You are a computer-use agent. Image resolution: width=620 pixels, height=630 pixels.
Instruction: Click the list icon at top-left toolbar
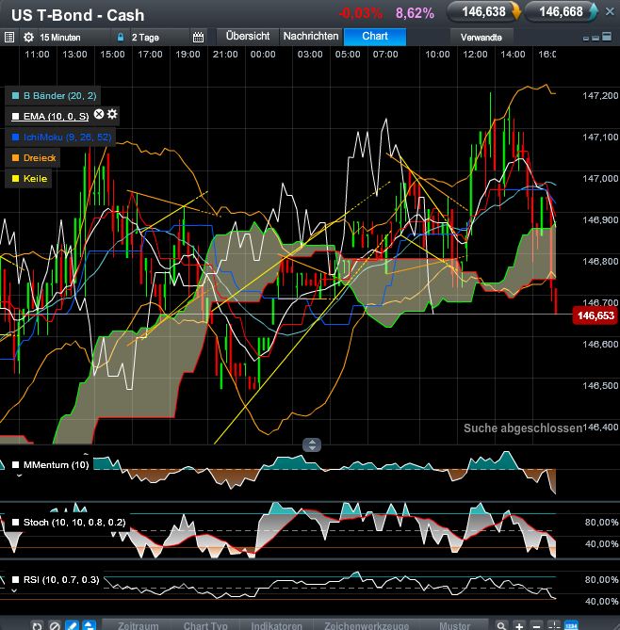(x=9, y=37)
